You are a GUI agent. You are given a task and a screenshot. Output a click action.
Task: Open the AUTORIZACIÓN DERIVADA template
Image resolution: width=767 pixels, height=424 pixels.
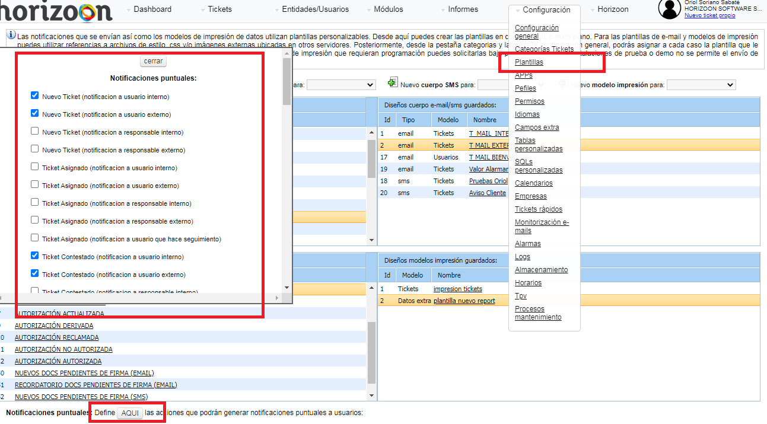tap(54, 326)
